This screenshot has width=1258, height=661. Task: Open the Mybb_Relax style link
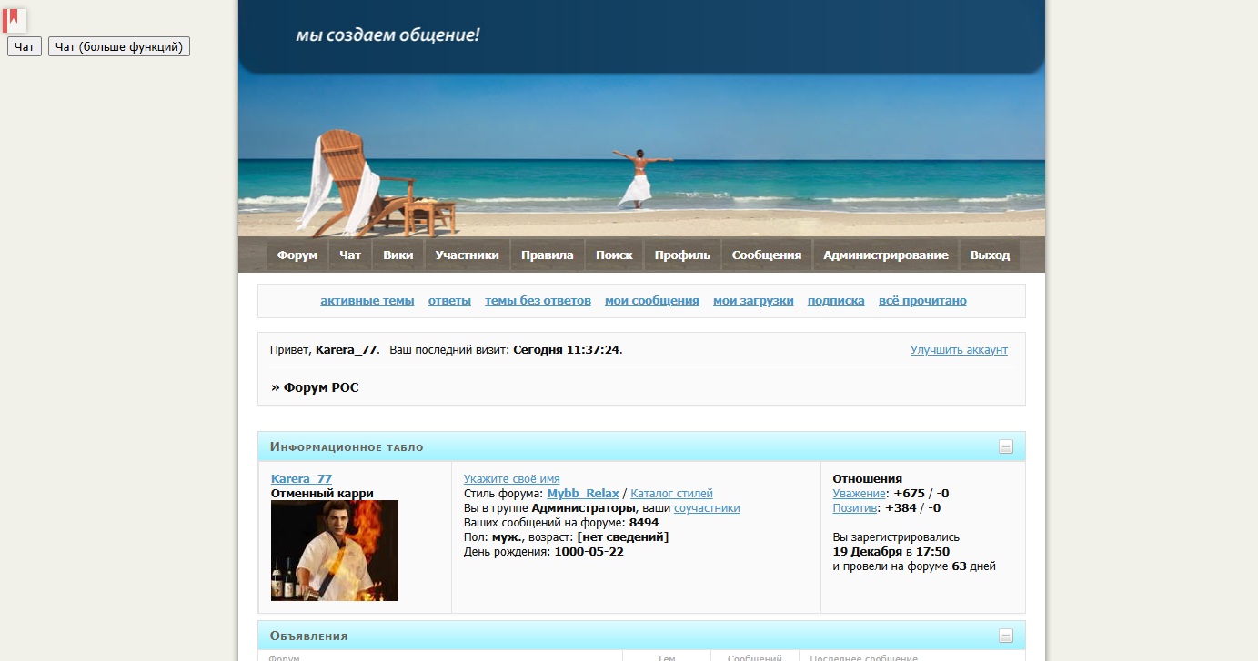pos(583,494)
